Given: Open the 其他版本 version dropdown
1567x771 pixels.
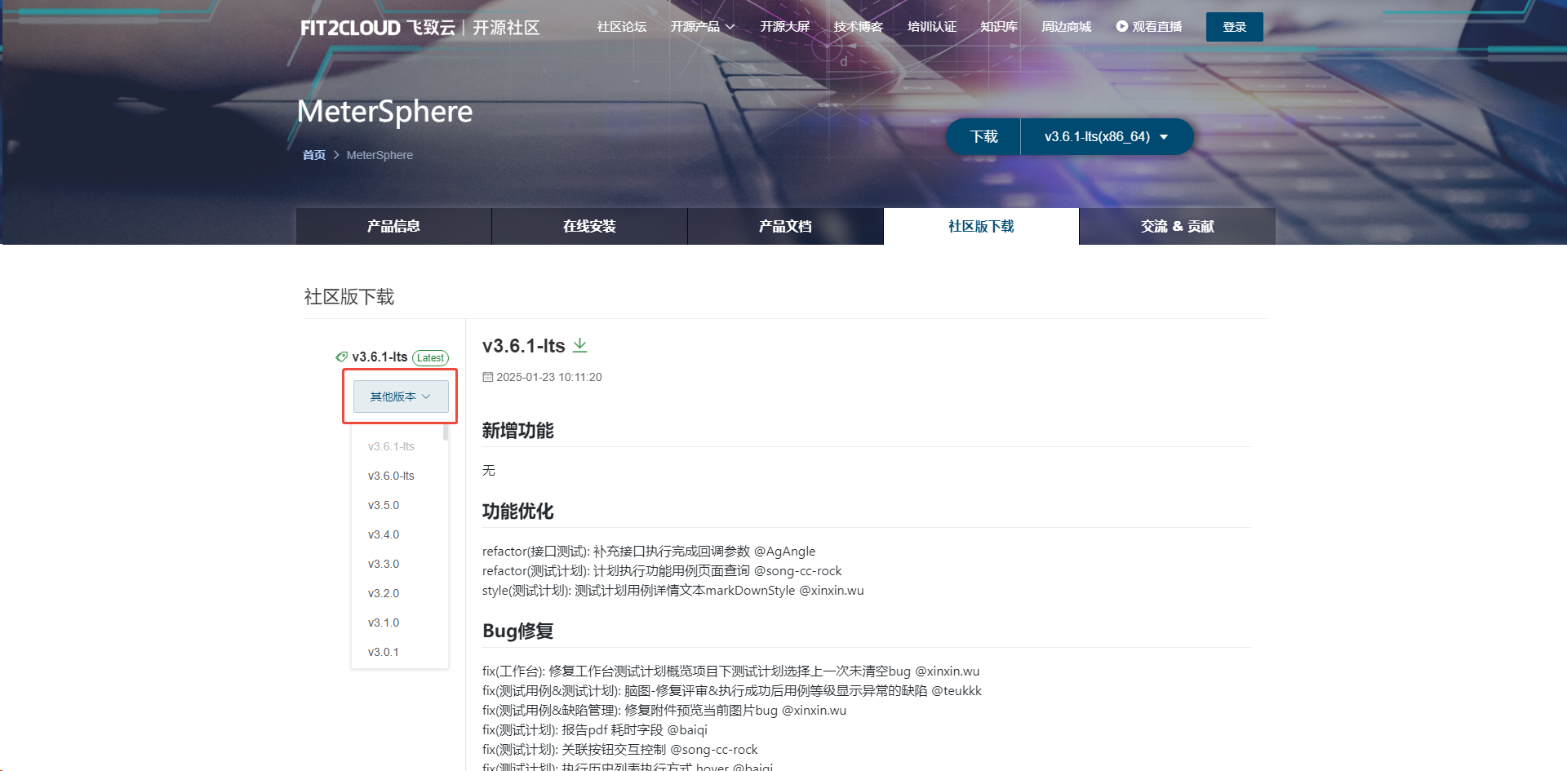Looking at the screenshot, I should click(x=399, y=397).
